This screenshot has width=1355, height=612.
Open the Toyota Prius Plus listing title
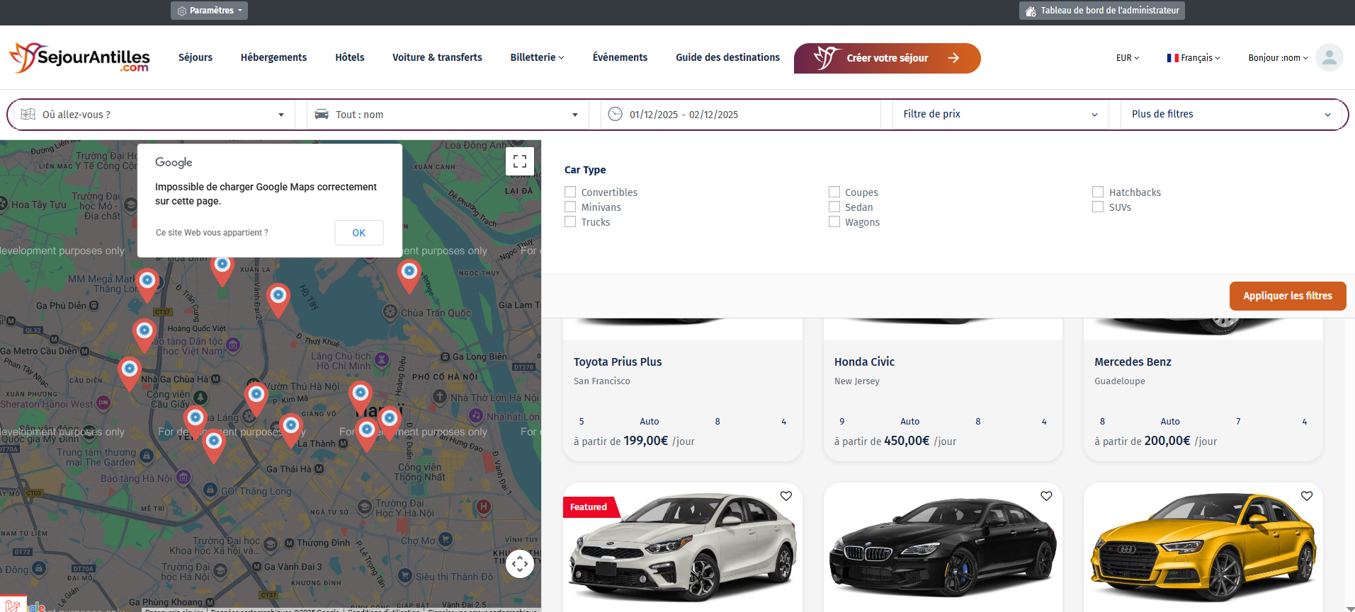[618, 362]
